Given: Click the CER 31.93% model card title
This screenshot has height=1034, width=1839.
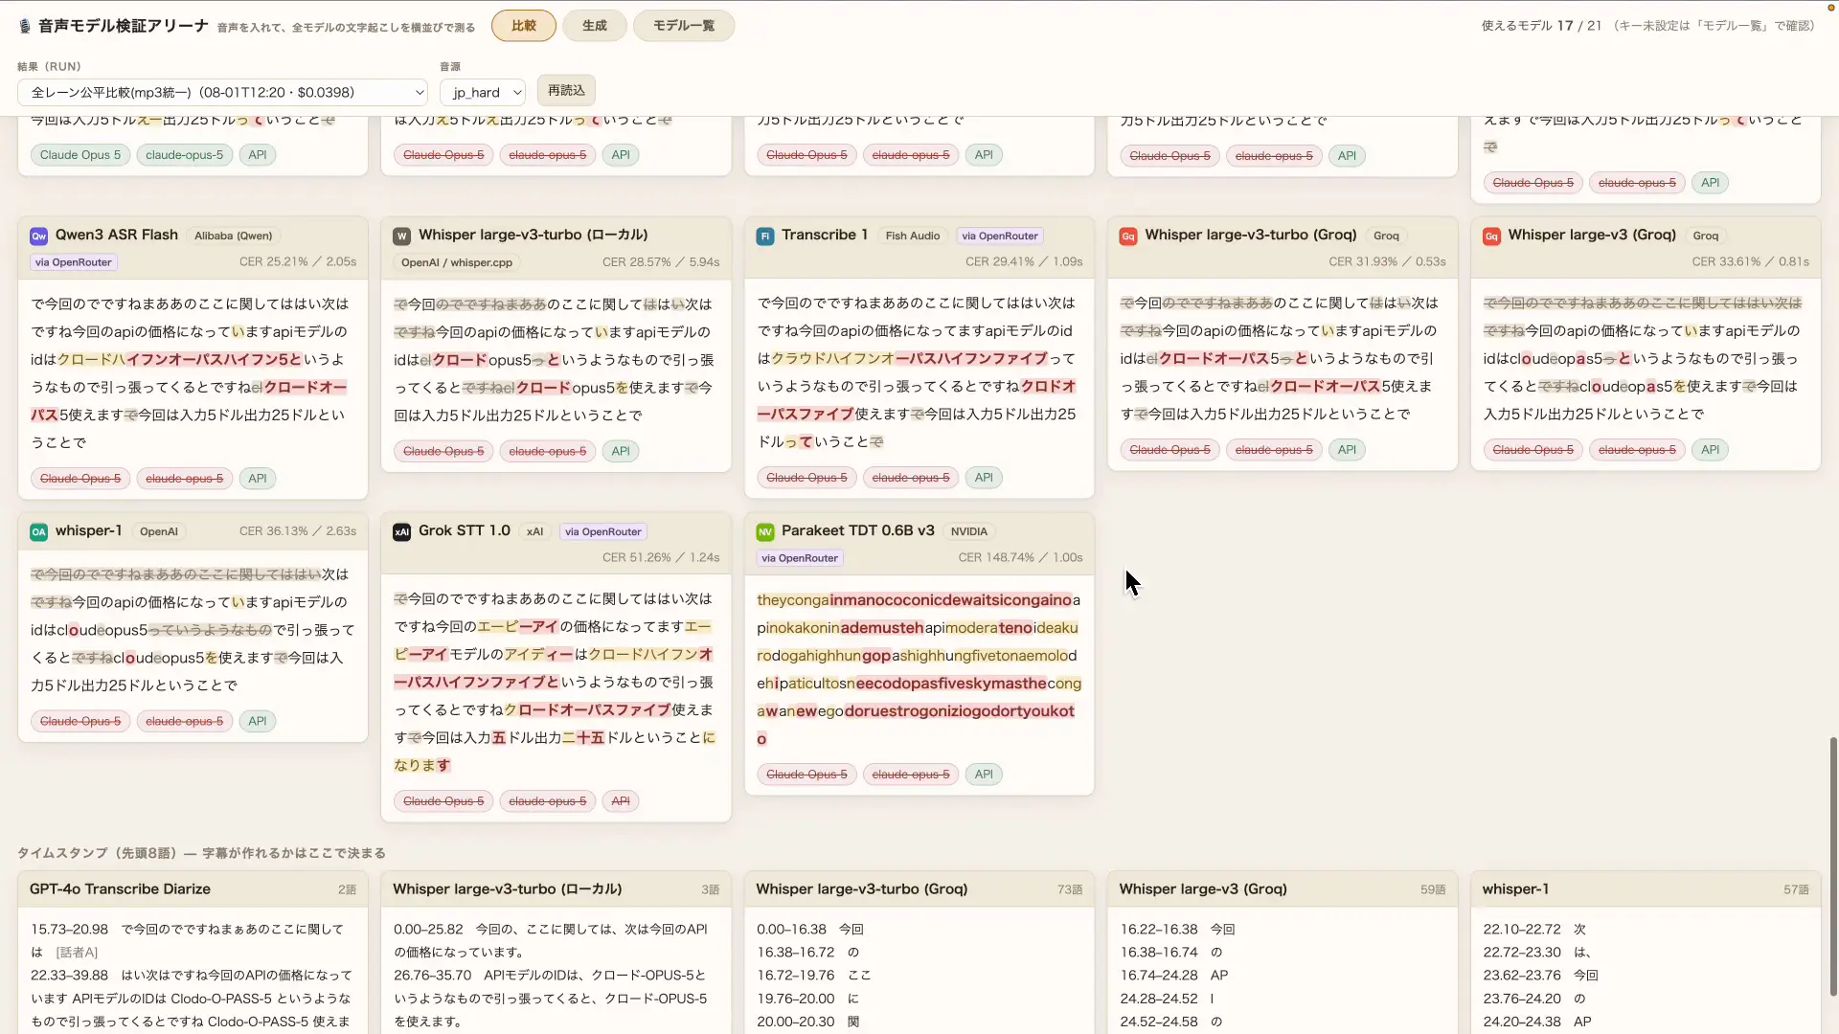Looking at the screenshot, I should (x=1251, y=235).
